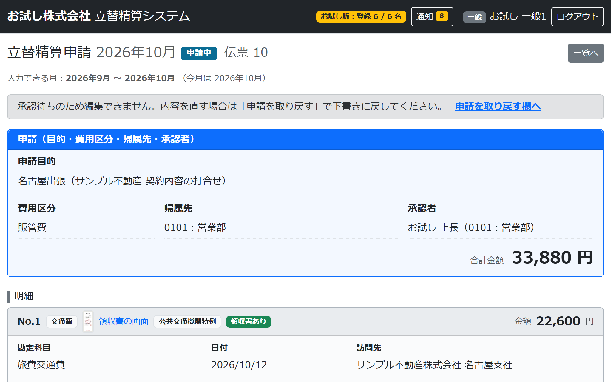The height and width of the screenshot is (382, 611).
Task: Click the blue 申請 section header bar
Action: 305,139
